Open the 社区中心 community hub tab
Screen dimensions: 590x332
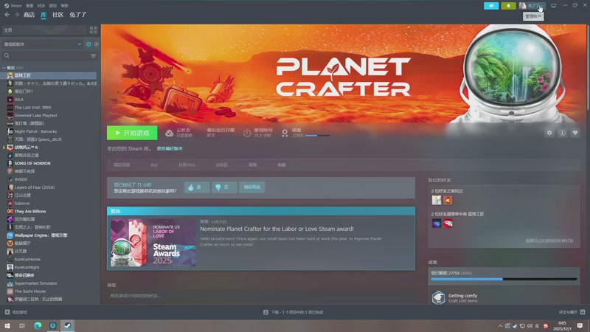[187, 165]
